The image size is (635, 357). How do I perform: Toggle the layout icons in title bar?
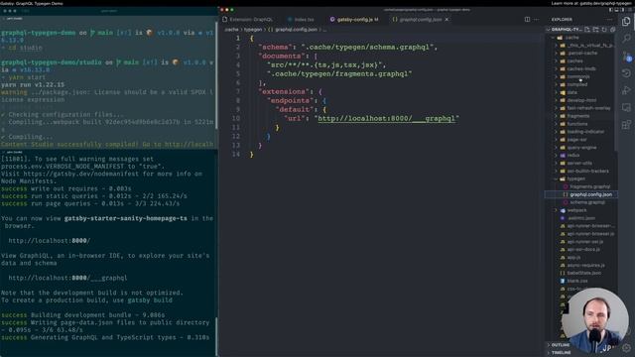pos(619,10)
